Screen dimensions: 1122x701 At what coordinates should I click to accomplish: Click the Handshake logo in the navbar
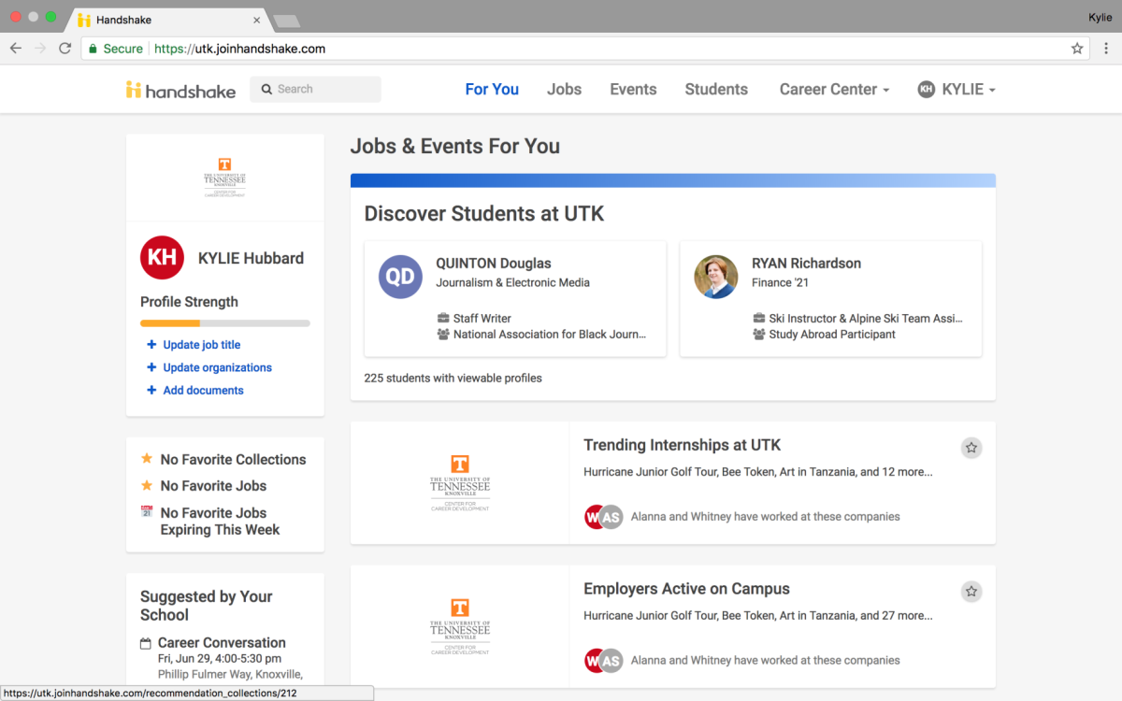point(180,90)
